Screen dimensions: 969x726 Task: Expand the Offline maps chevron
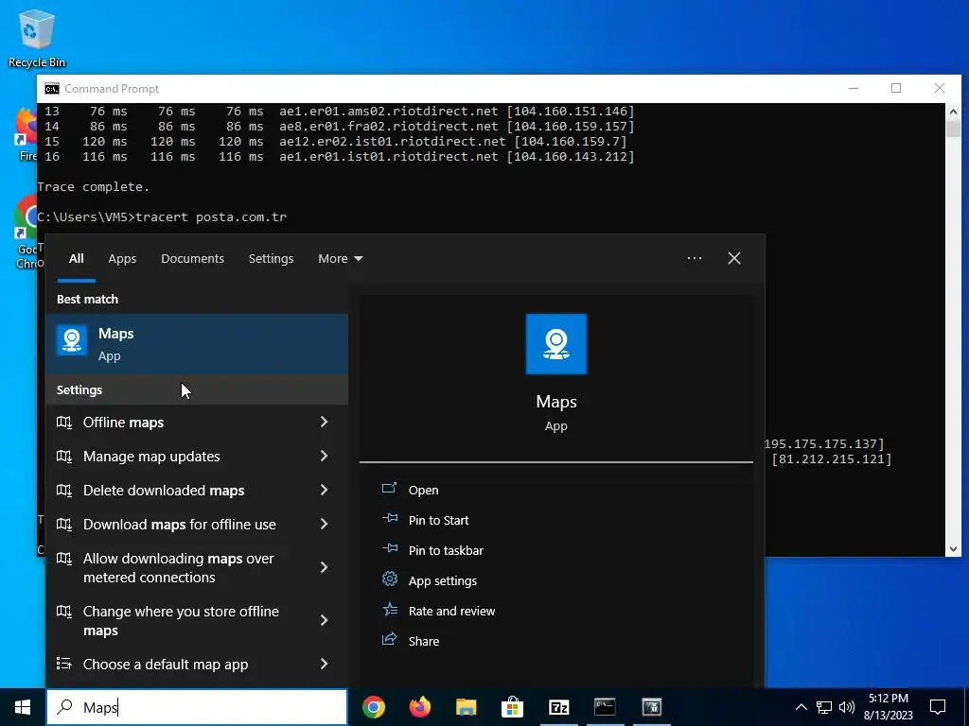324,422
